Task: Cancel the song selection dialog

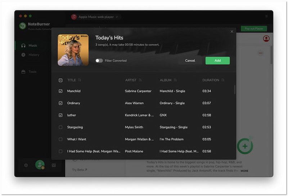Action: click(190, 61)
